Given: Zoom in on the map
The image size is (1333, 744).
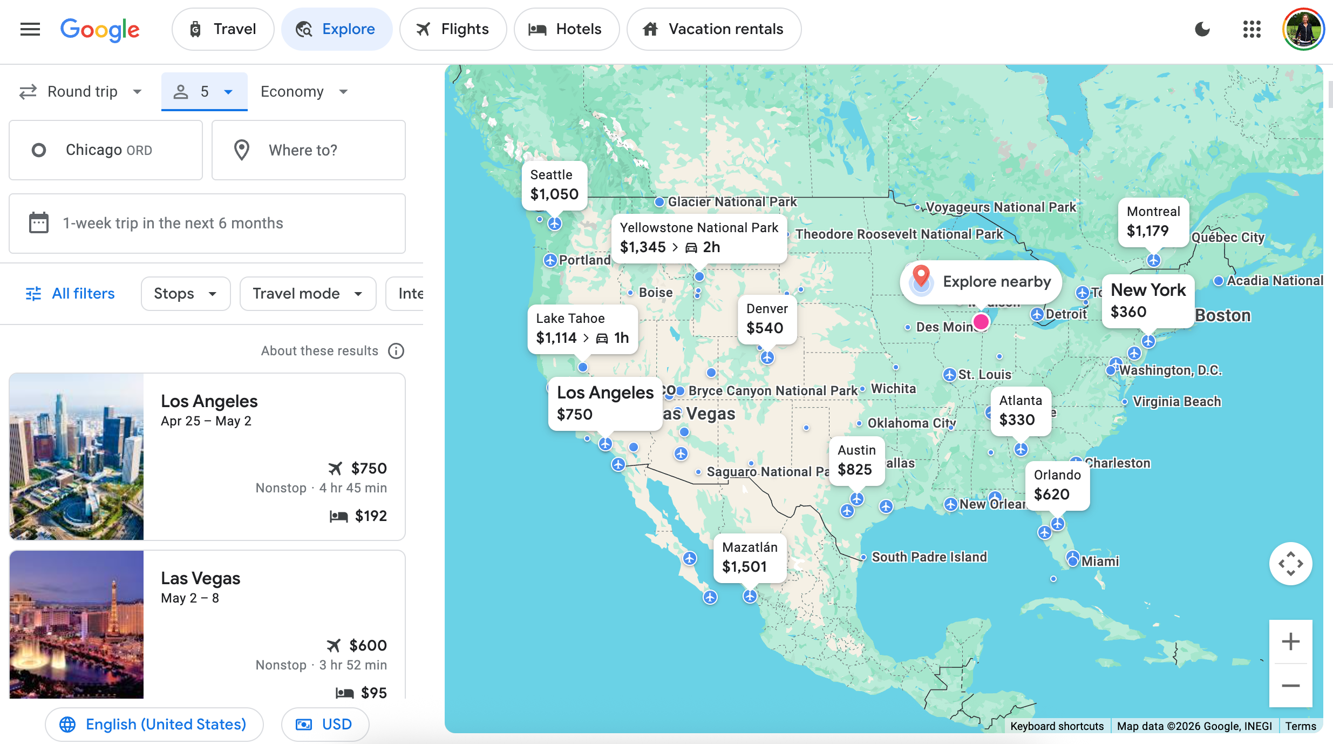Looking at the screenshot, I should [1290, 641].
